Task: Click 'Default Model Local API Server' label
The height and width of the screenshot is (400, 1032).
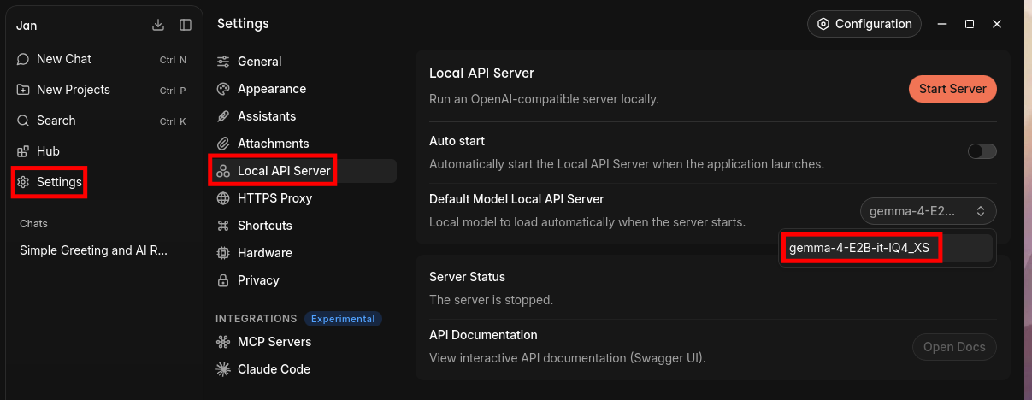Action: [x=516, y=199]
